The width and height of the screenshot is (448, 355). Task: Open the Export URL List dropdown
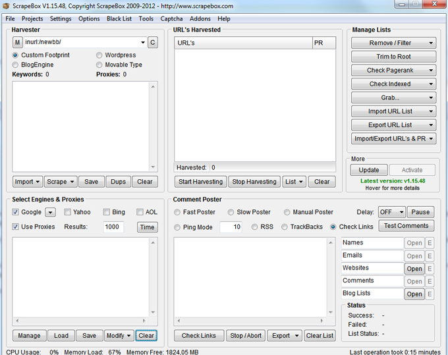(x=393, y=125)
